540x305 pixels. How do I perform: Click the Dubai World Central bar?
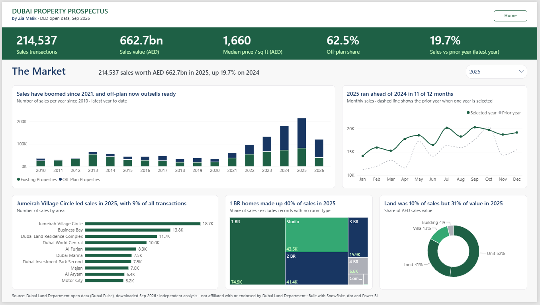pyautogui.click(x=116, y=243)
